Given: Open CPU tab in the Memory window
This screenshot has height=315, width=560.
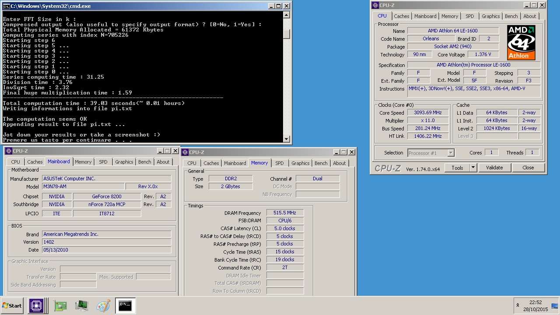Looking at the screenshot, I should point(192,163).
